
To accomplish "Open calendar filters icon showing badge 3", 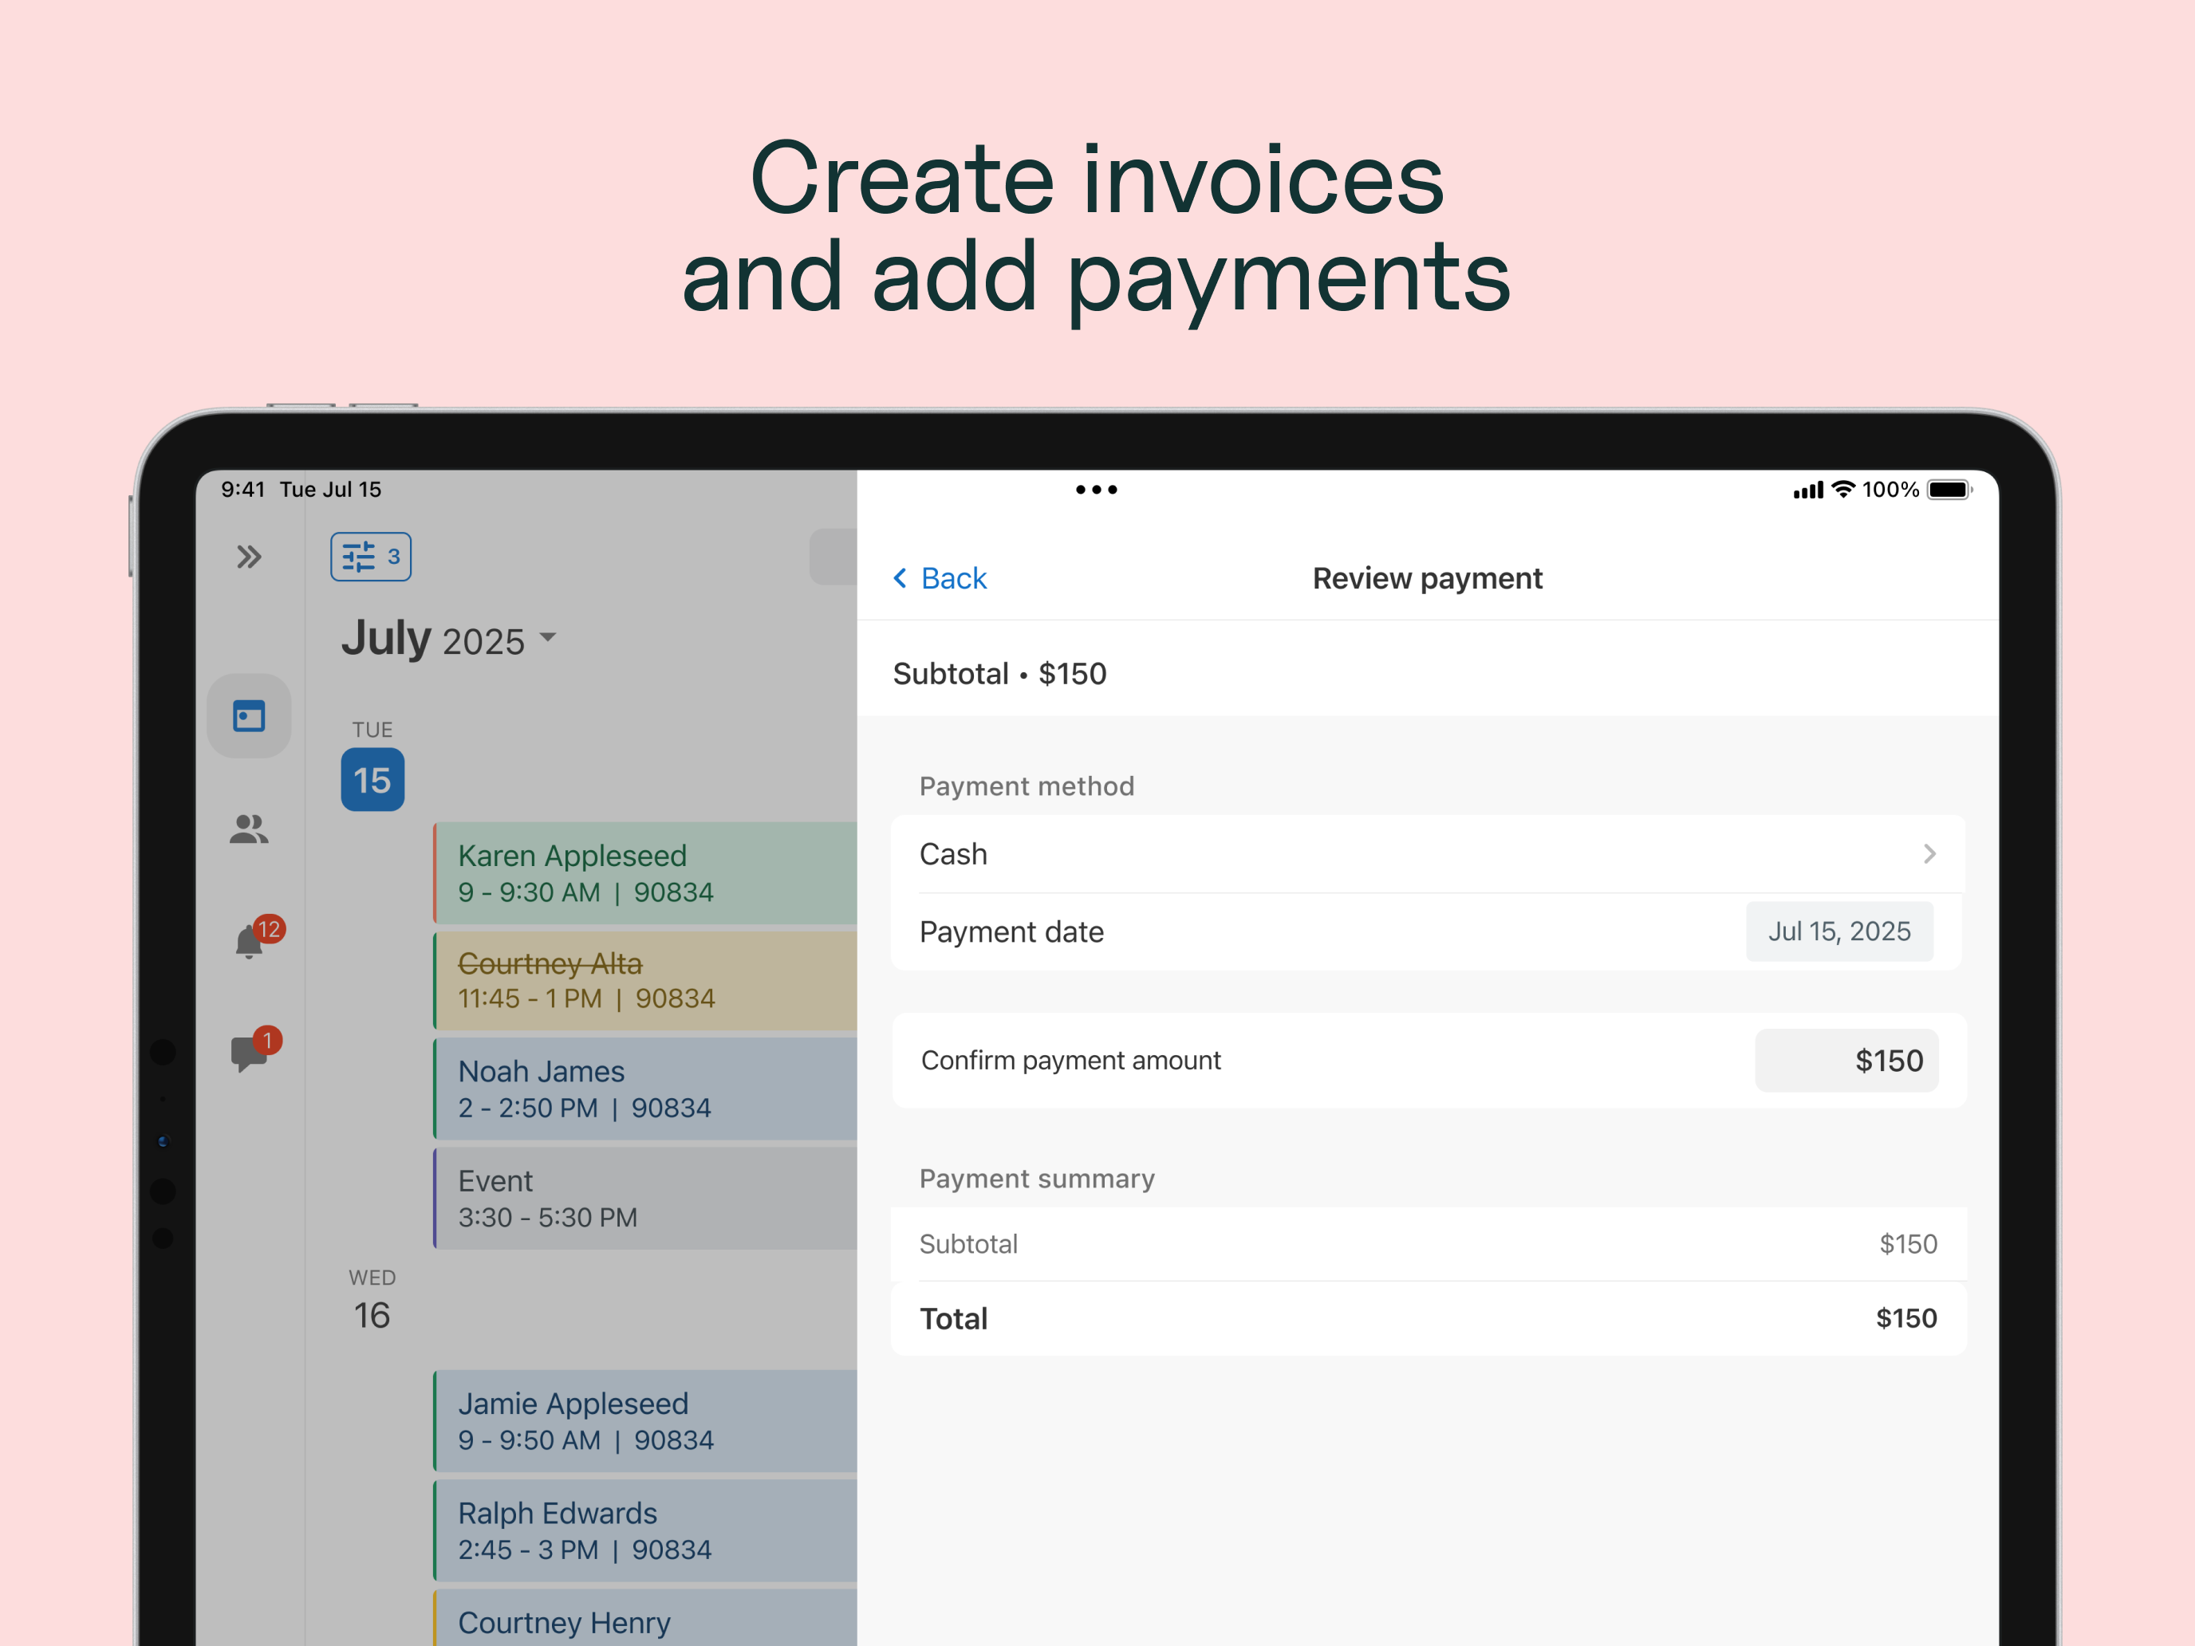I will click(x=369, y=557).
